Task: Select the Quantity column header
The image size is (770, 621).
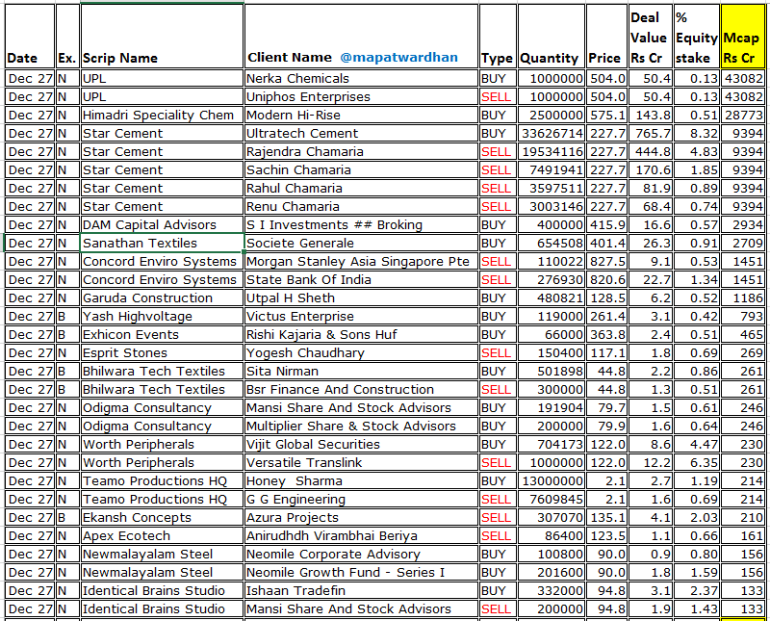Action: pyautogui.click(x=552, y=37)
